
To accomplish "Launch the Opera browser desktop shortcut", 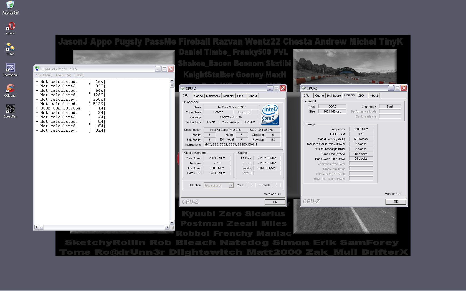I will pos(10,29).
